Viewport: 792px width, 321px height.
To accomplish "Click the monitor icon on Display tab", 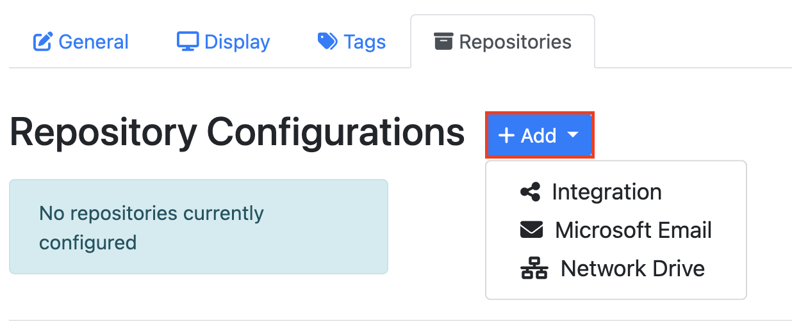I will click(188, 42).
